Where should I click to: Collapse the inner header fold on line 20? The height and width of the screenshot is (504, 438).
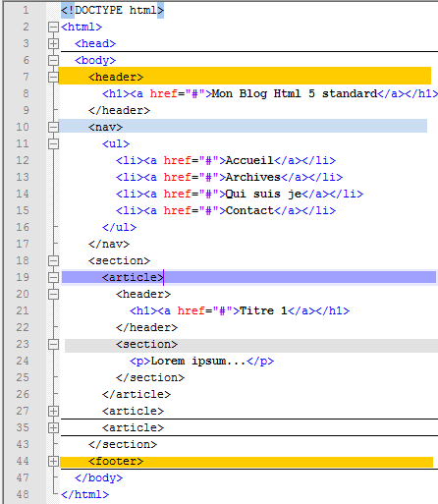point(53,294)
